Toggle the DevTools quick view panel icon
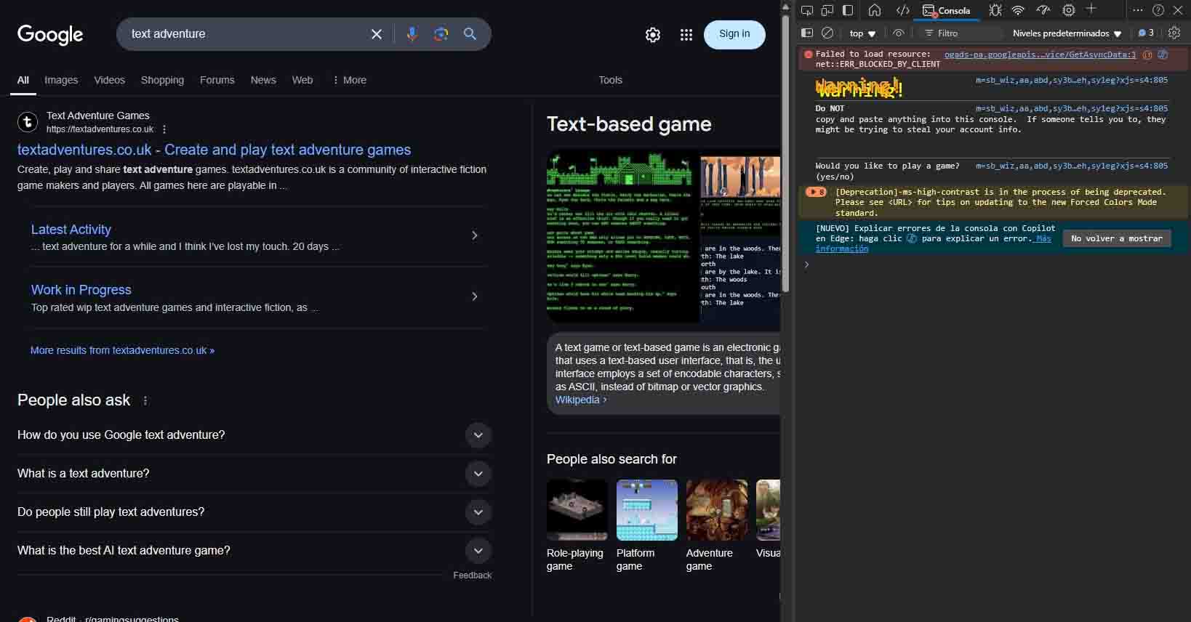This screenshot has height=622, width=1191. [848, 10]
